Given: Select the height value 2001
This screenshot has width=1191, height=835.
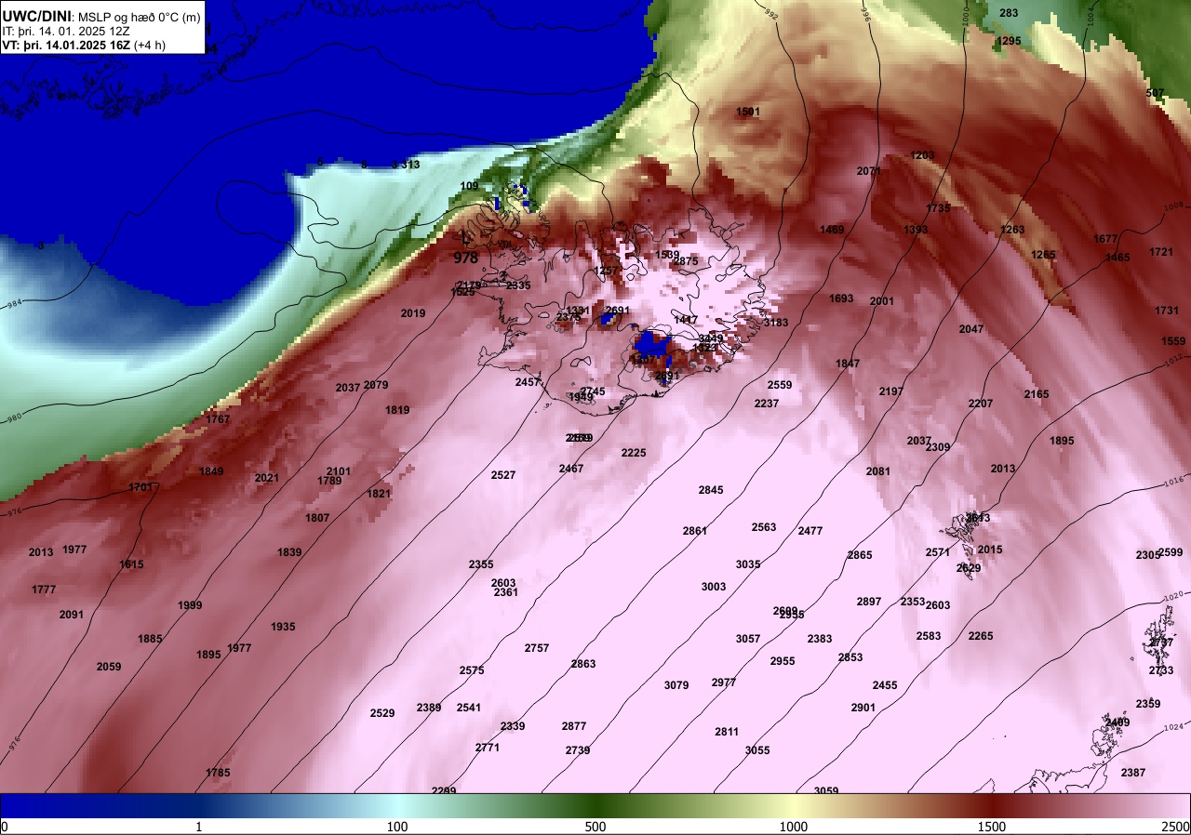Looking at the screenshot, I should [x=881, y=301].
